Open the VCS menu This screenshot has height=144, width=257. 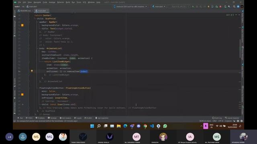pos(84,2)
